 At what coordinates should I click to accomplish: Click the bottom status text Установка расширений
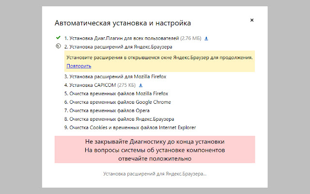click(155, 174)
